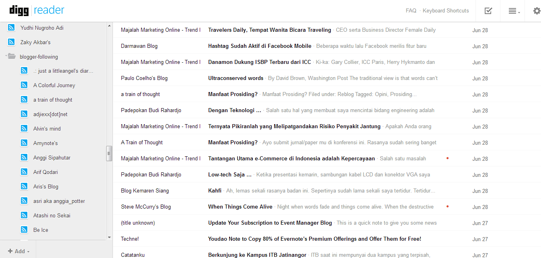Click Techne! source name
Viewport: 541px width, 258px height.
[x=130, y=239]
